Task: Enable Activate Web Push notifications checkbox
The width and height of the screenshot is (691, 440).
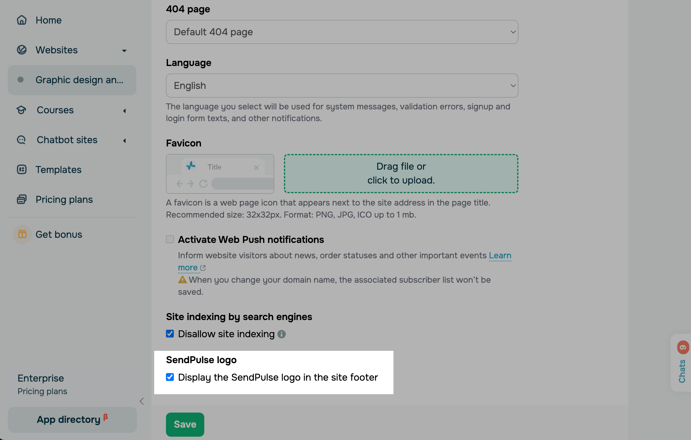Action: point(170,240)
